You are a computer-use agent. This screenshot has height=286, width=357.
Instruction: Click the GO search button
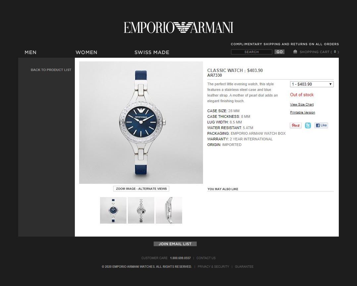280,52
